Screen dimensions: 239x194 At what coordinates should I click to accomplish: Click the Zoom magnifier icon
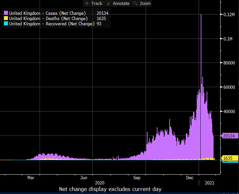pos(135,3)
